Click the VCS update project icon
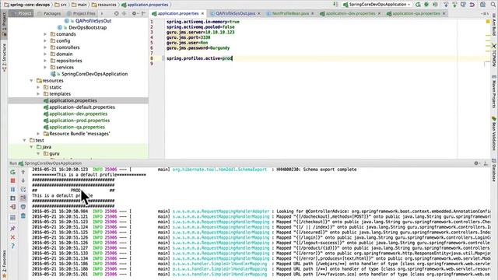The width and height of the screenshot is (498, 280). pyautogui.click(x=446, y=5)
